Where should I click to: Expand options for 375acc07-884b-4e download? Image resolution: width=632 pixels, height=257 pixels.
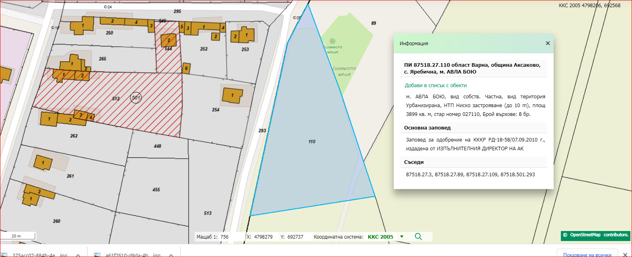point(78,255)
